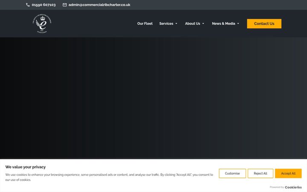Expand the News & Media dropdown arrow
This screenshot has width=307, height=192.
pyautogui.click(x=238, y=23)
